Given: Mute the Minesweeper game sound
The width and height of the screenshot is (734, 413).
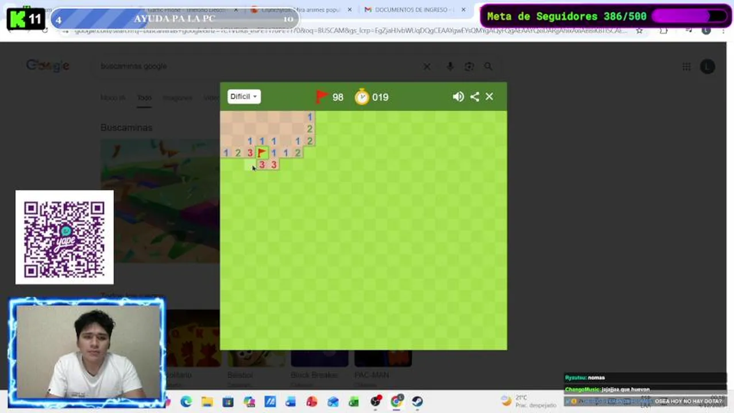Looking at the screenshot, I should tap(458, 97).
